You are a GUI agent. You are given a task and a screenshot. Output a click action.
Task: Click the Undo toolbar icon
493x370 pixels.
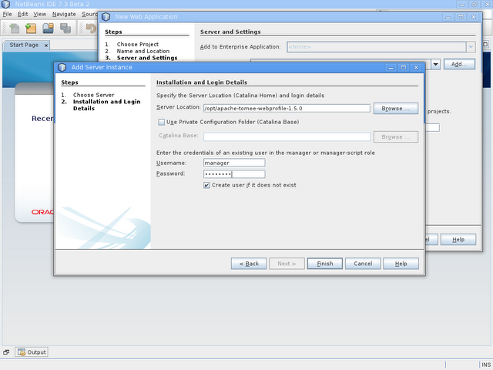(91, 29)
